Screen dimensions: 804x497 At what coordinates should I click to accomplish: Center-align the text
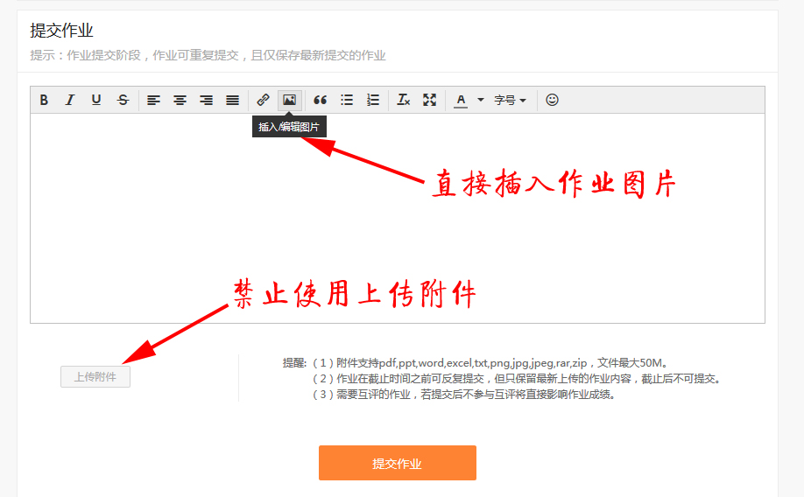180,100
